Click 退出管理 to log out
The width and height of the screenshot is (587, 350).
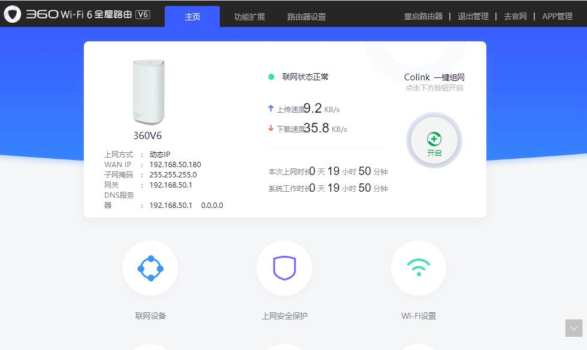[x=473, y=16]
